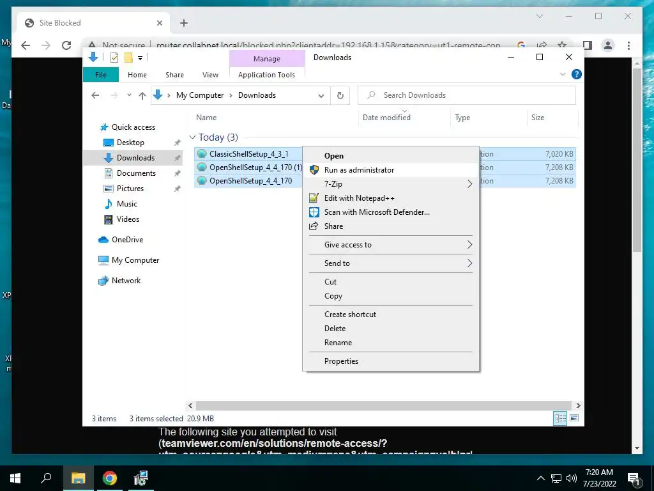This screenshot has width=654, height=491.
Task: Click the New folder quick access icon
Action: (128, 58)
